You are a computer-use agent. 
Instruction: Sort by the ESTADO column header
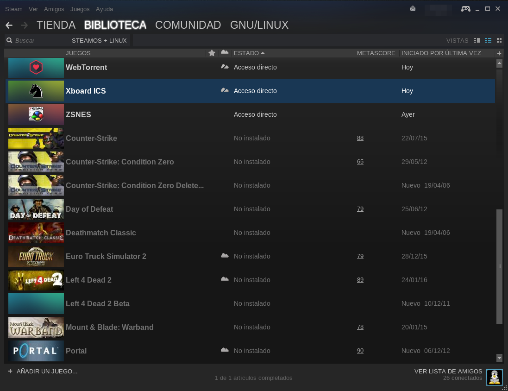coord(249,53)
